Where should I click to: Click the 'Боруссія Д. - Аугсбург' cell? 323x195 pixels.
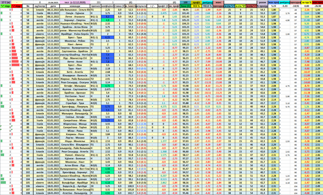click(75, 186)
